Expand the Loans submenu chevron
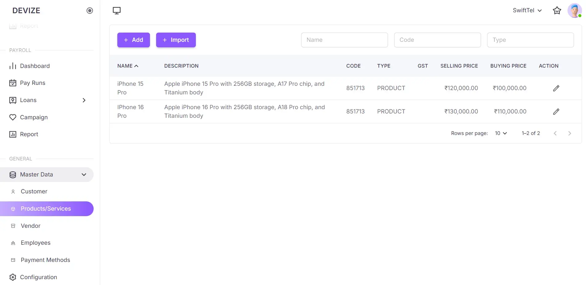586x285 pixels. tap(84, 100)
